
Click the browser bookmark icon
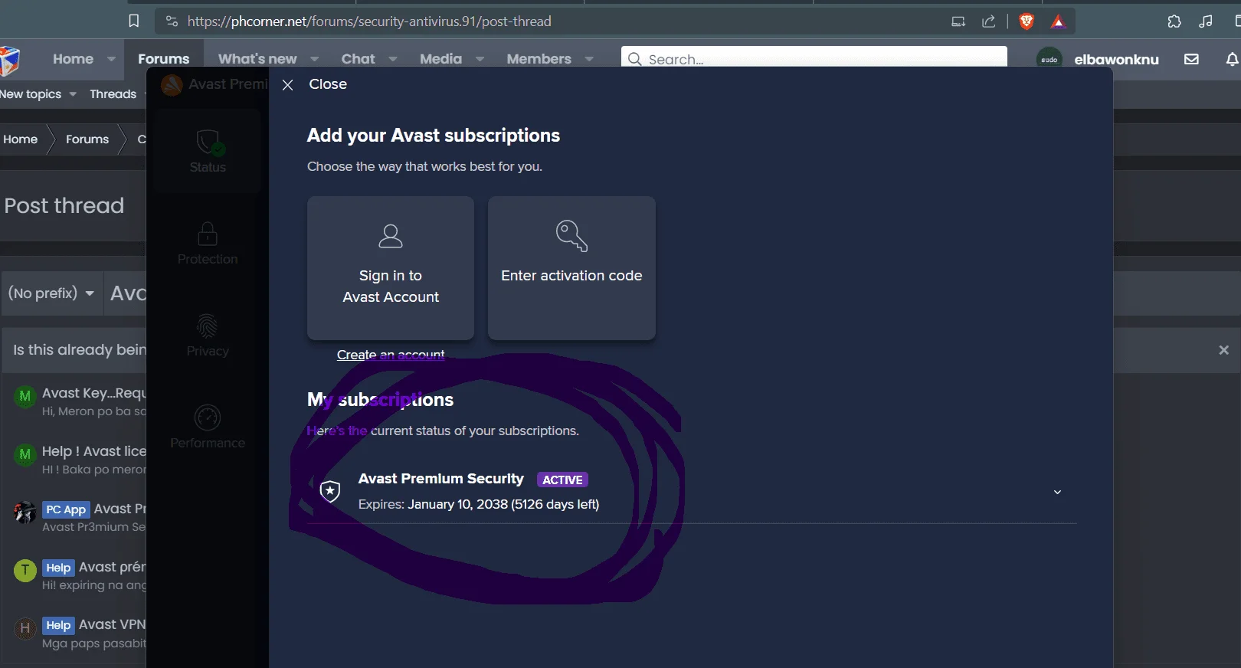click(x=134, y=21)
